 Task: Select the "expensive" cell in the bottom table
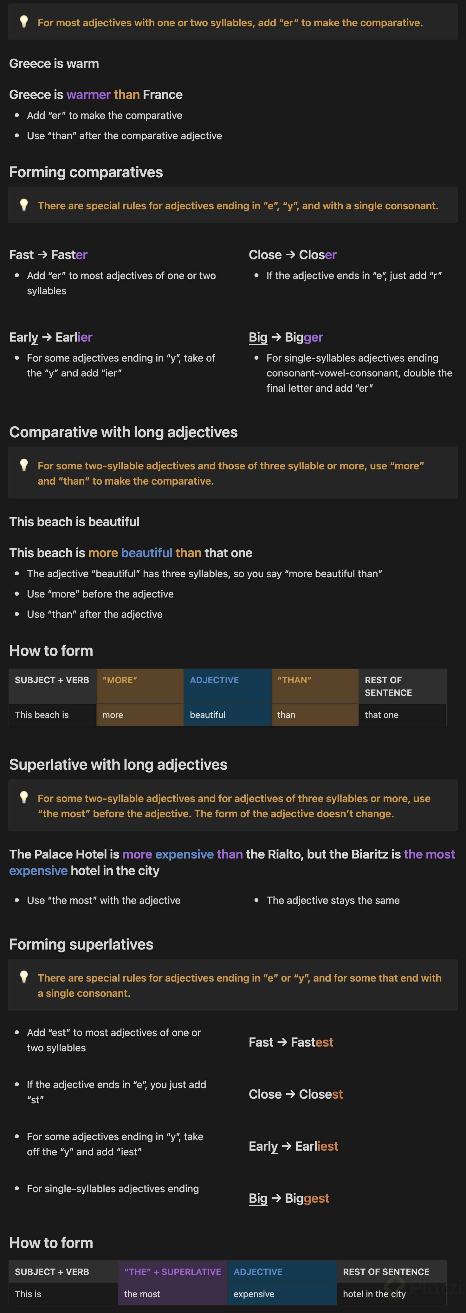(282, 1294)
